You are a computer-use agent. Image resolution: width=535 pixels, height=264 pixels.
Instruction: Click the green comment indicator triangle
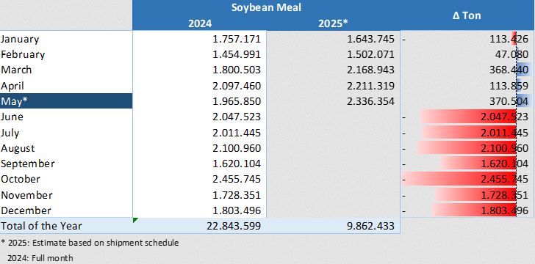click(x=134, y=221)
